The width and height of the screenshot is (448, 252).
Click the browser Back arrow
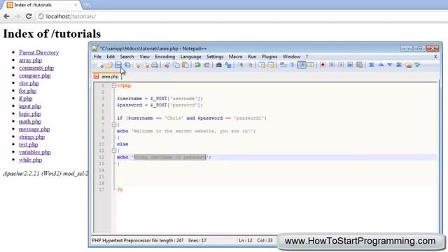pyautogui.click(x=6, y=16)
